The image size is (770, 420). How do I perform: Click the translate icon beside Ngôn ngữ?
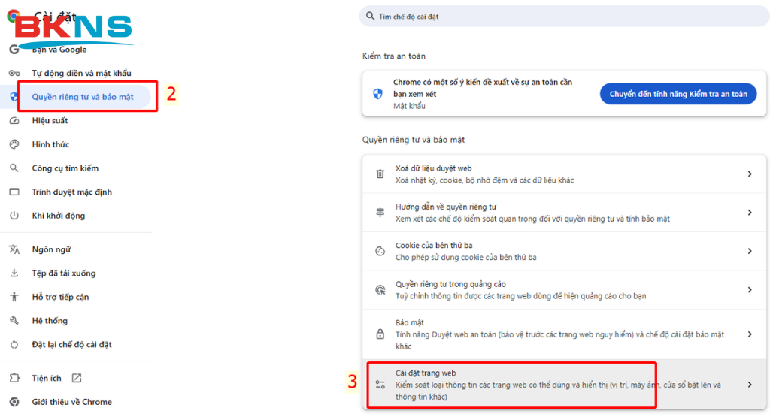(14, 249)
